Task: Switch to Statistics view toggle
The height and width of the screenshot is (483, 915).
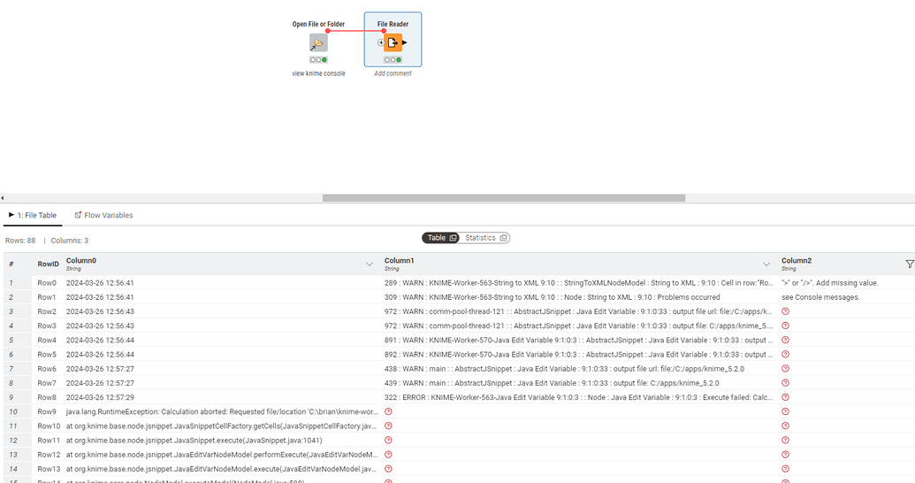Action: click(x=485, y=238)
